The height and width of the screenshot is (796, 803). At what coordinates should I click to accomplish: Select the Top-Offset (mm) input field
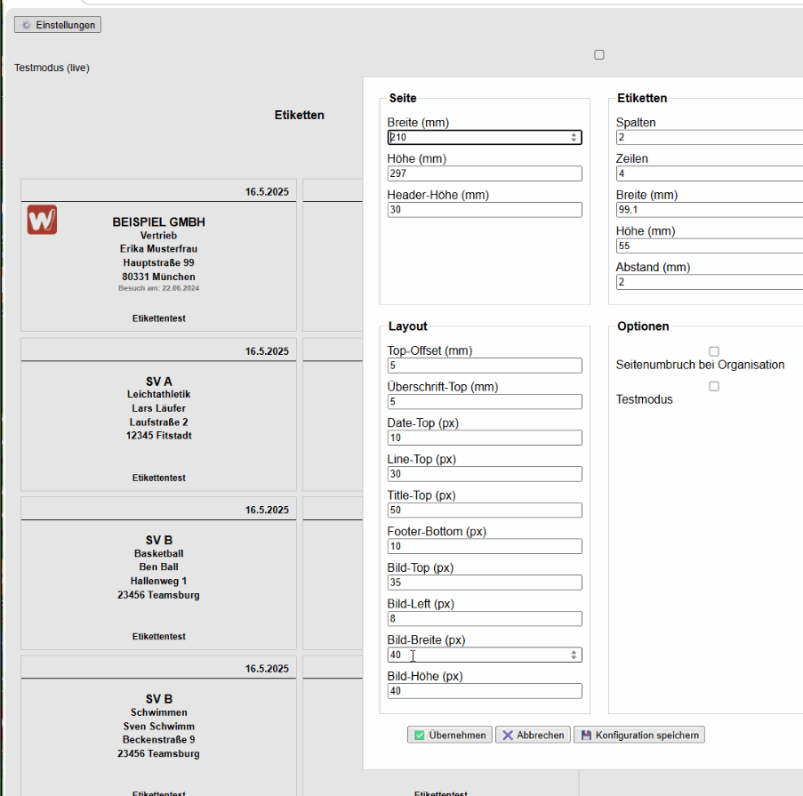point(485,366)
